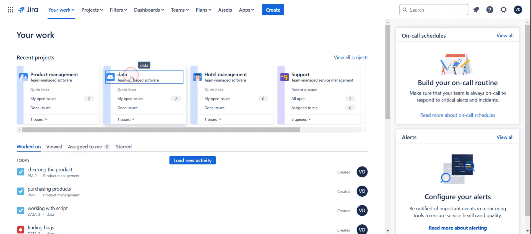The image size is (531, 234).
Task: Switch to the Starred tab
Action: point(124,147)
